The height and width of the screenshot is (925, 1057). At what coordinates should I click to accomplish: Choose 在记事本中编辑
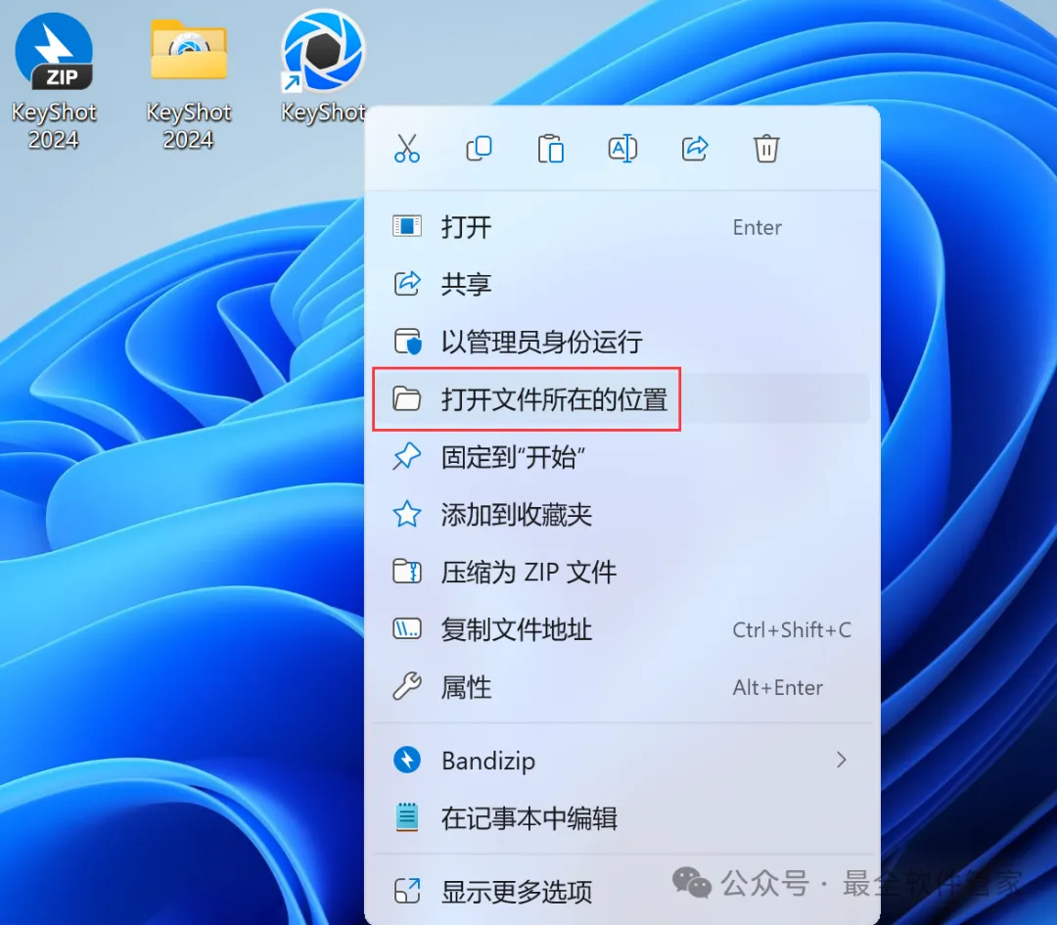pos(621,818)
